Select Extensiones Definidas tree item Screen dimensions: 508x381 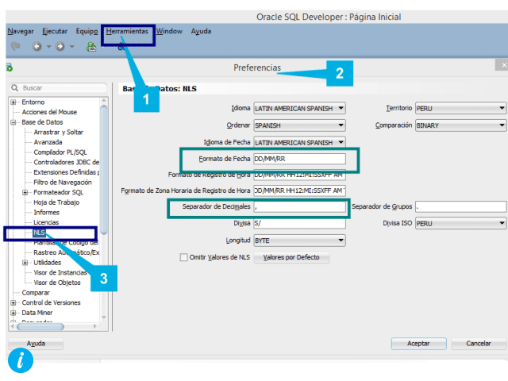66,172
